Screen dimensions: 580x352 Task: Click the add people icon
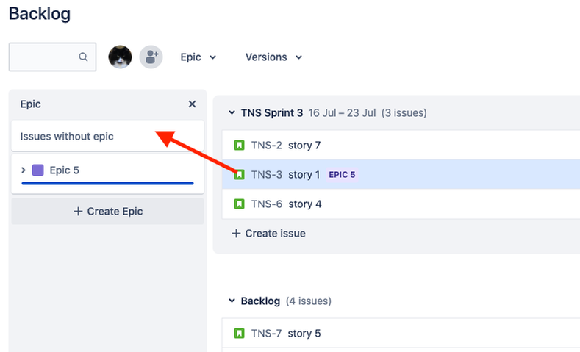tap(151, 57)
